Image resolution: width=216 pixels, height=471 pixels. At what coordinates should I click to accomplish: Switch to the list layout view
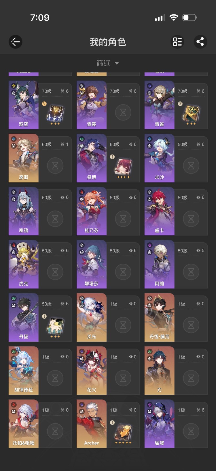pyautogui.click(x=177, y=42)
